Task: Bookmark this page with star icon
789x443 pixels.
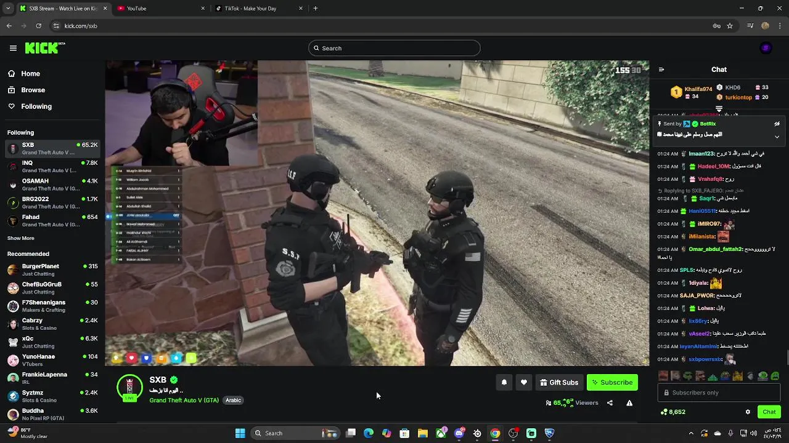Action: click(x=730, y=26)
